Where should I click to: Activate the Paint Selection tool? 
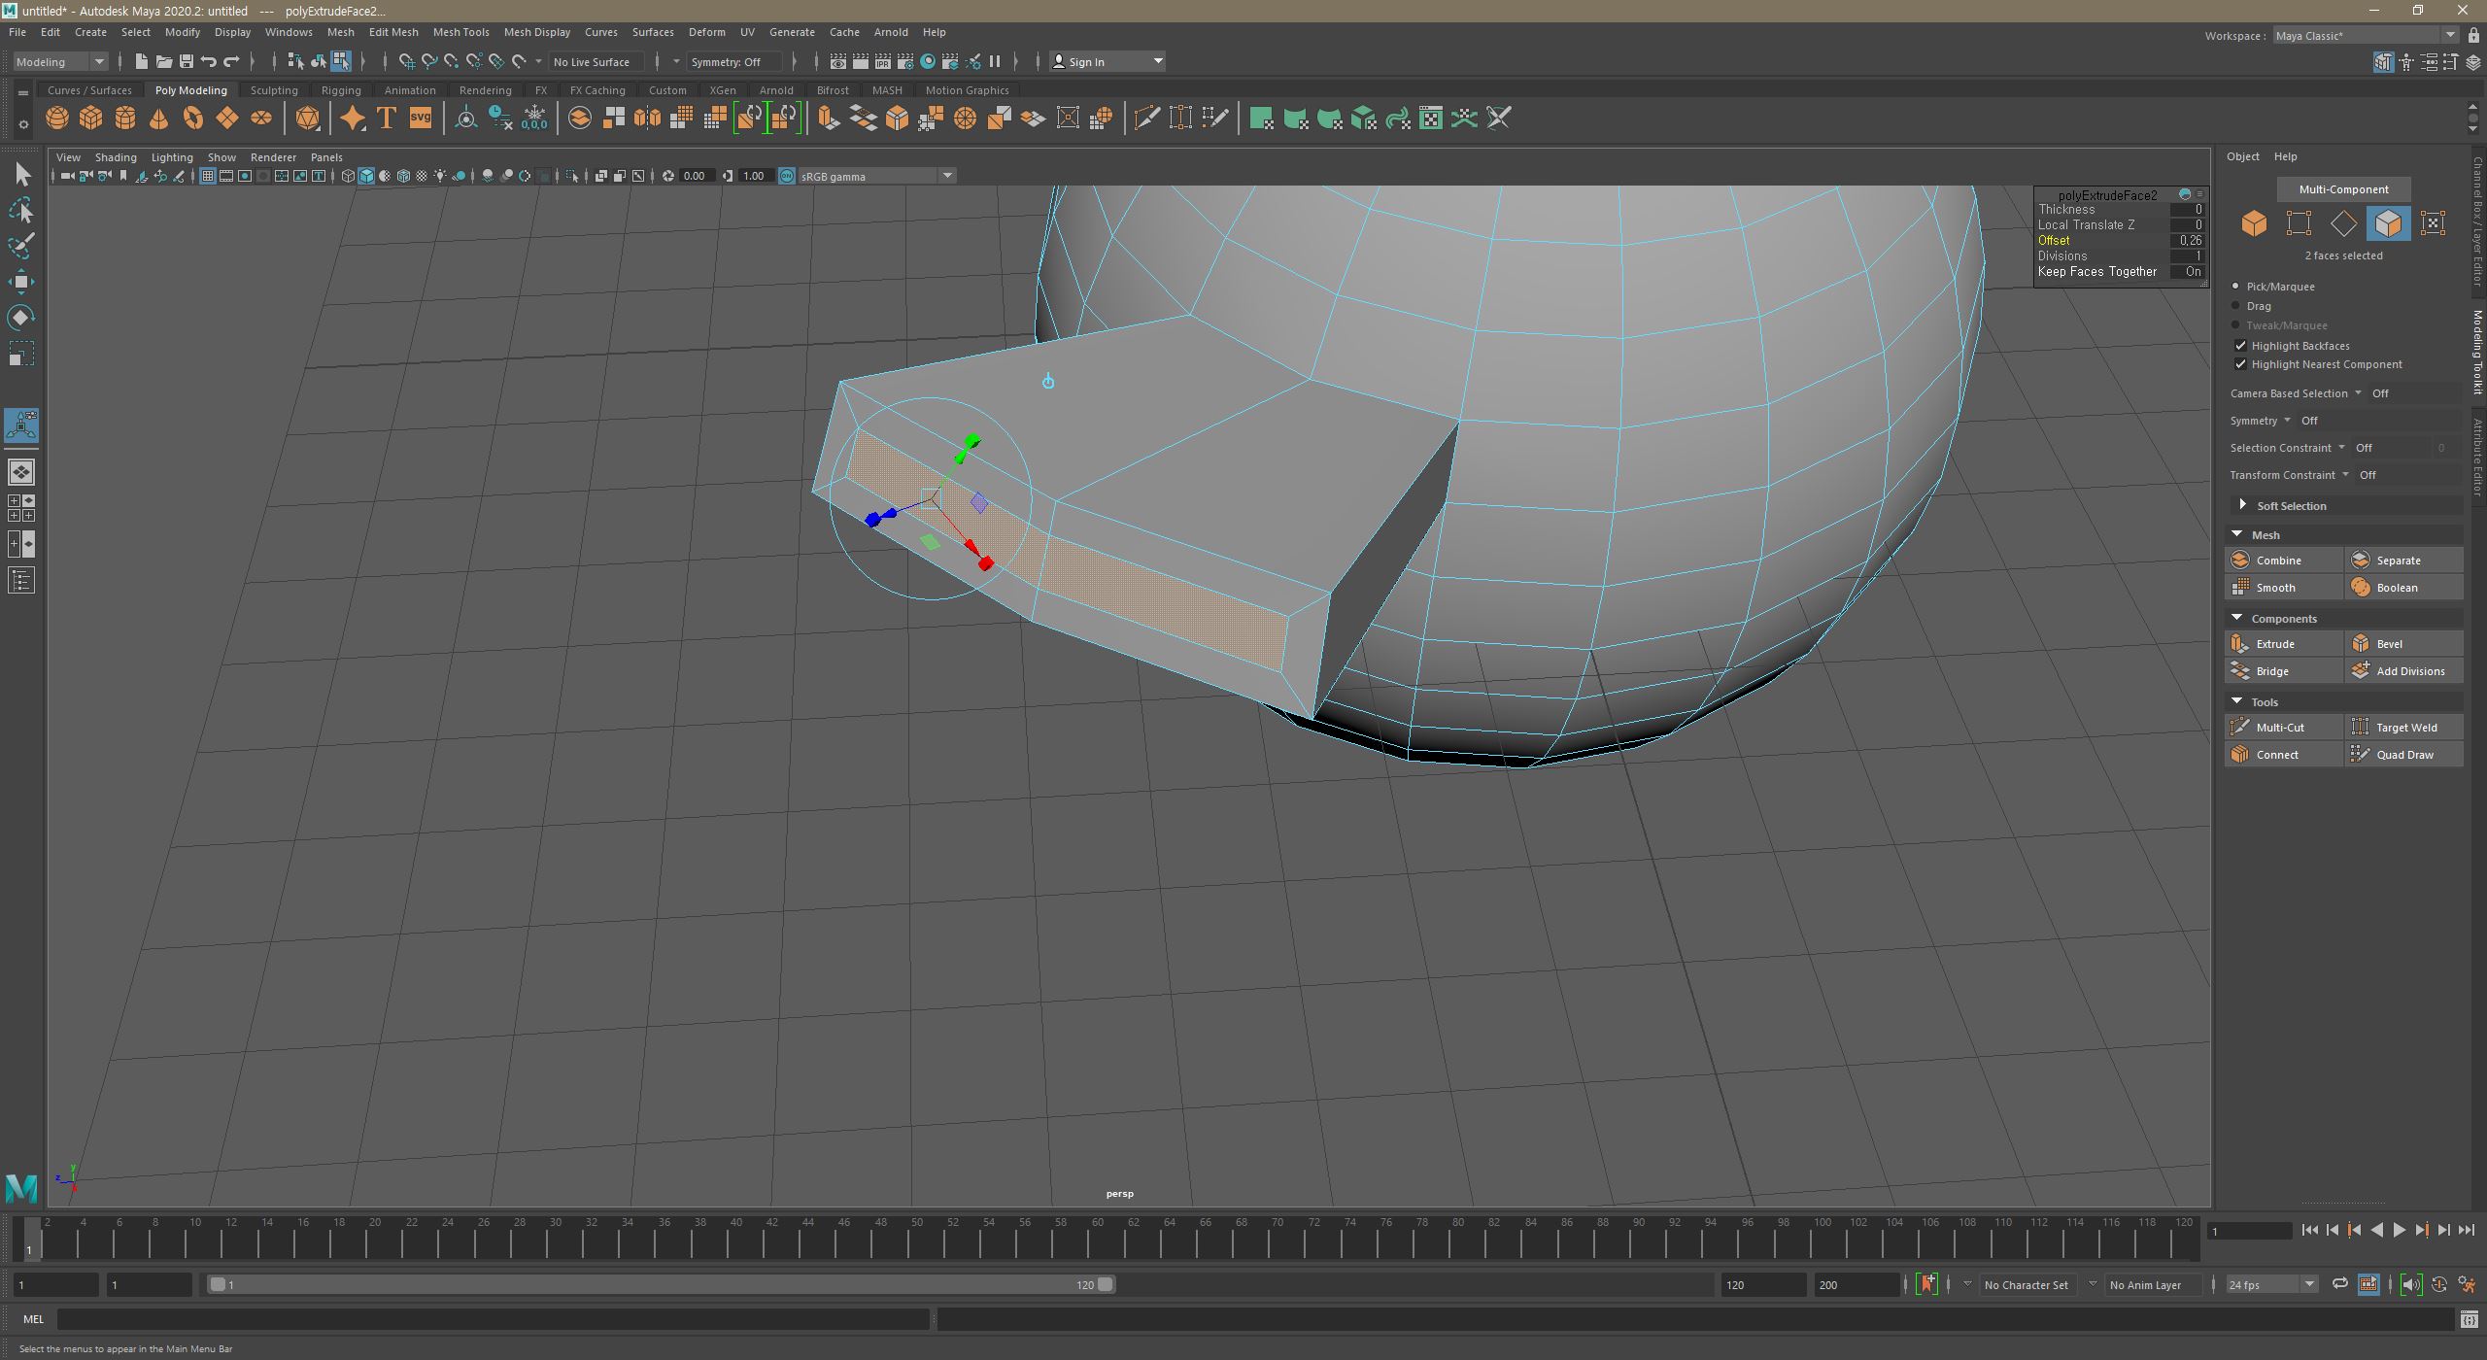[21, 246]
